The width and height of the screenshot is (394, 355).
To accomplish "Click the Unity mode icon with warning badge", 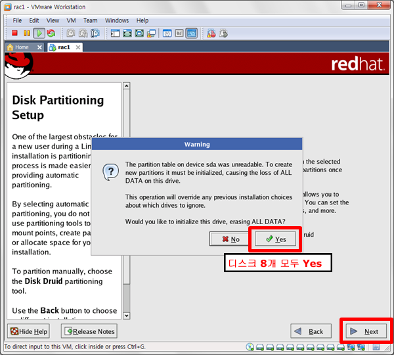I will (152, 33).
